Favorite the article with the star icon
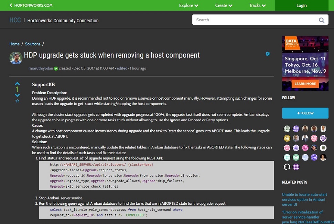 (x=17, y=101)
